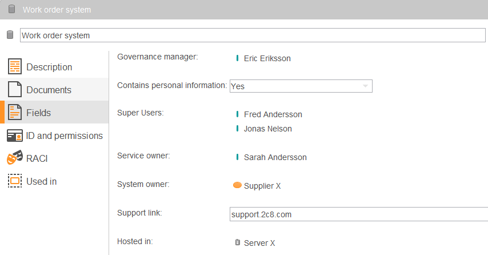This screenshot has width=488, height=255.
Task: Click the database icon beside the name field
Action: [x=10, y=35]
